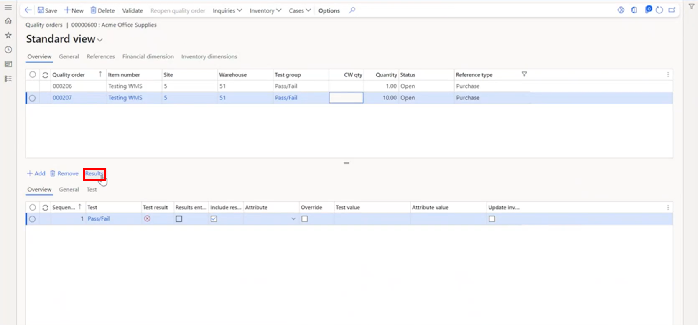Open the Home icon in sidebar
Image resolution: width=698 pixels, height=325 pixels.
tap(8, 21)
